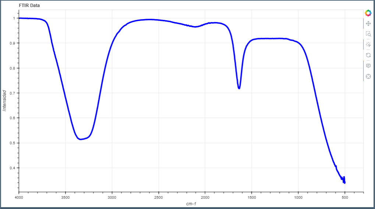Click the 'cm-1' x-axis label
Screen dimensions: 375x209
tap(191, 203)
